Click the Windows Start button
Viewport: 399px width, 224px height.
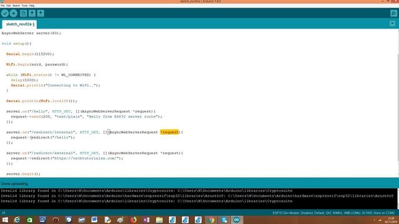coord(5,220)
